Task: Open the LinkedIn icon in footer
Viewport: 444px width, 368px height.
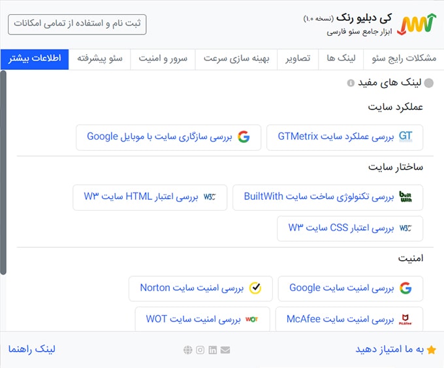Action: (x=213, y=350)
